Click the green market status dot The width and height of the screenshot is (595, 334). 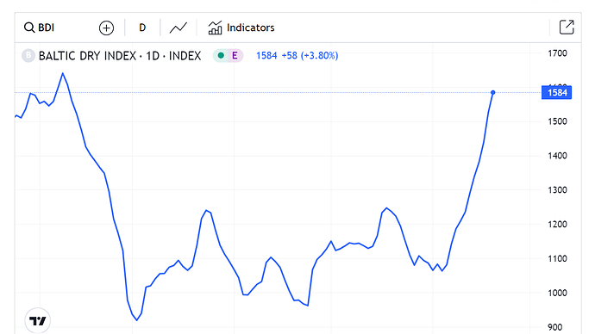point(221,56)
